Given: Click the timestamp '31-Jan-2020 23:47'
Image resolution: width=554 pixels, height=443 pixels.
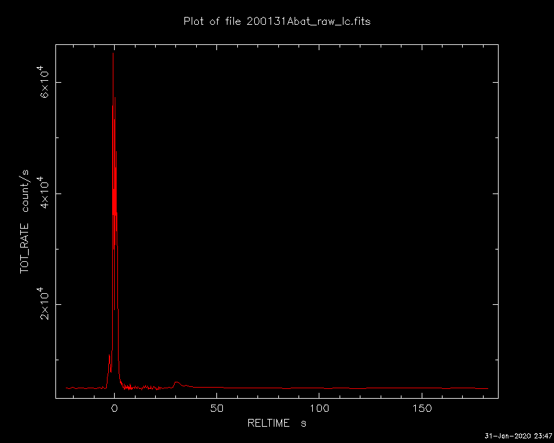Looking at the screenshot, I should click(518, 436).
